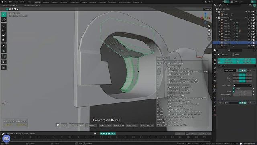Toggle perspective/orthographic grid icon

(x=209, y=39)
